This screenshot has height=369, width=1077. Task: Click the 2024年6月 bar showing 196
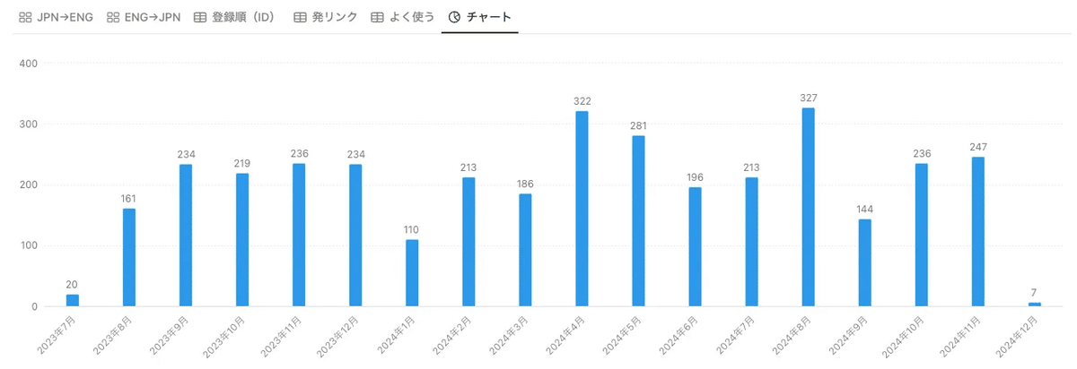tap(695, 247)
